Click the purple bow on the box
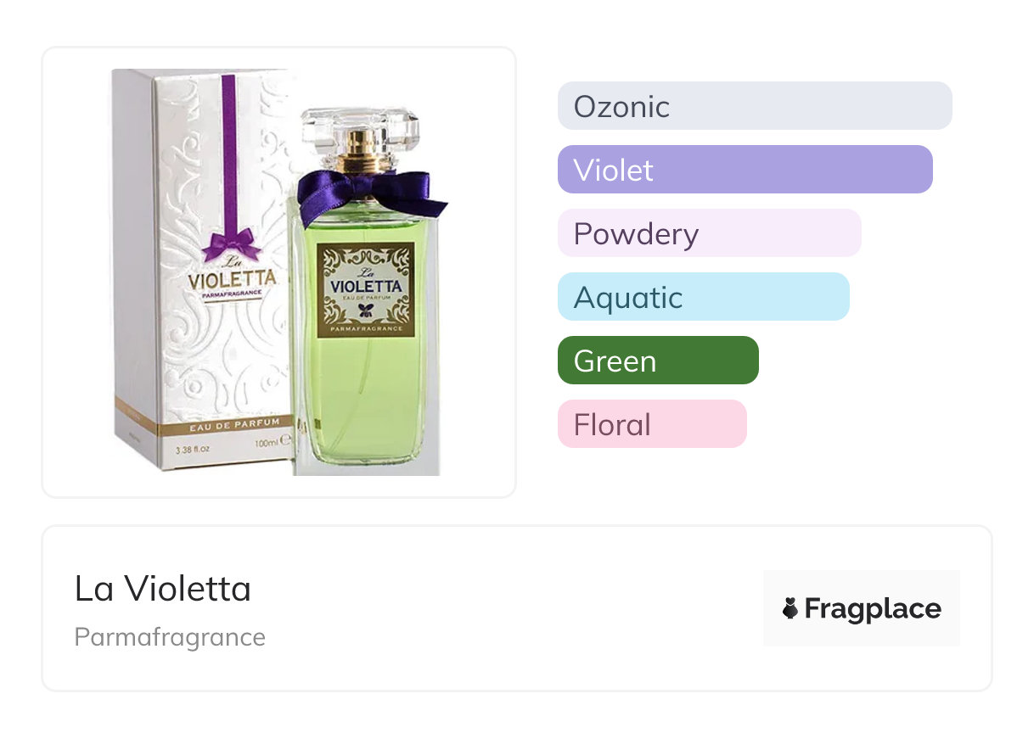This screenshot has height=733, width=1034. tap(231, 244)
